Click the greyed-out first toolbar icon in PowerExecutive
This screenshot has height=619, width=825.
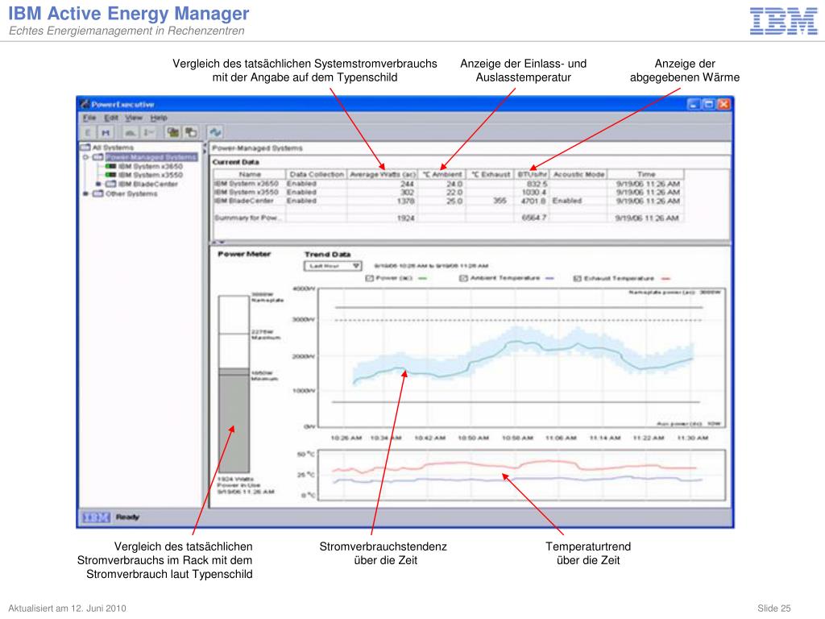(x=88, y=132)
